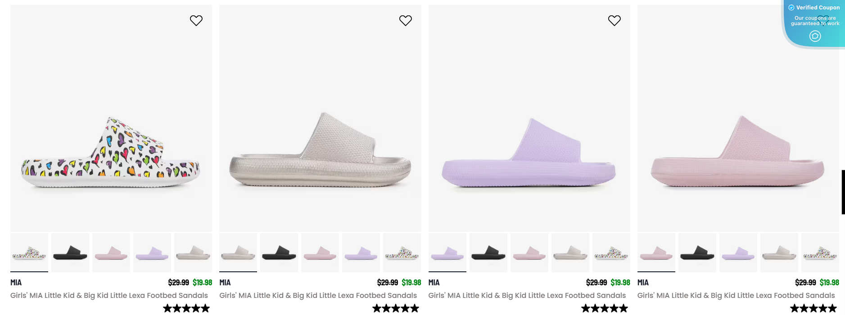Choose the purple swatch under the heart-print sandal
The image size is (845, 315).
tap(152, 252)
